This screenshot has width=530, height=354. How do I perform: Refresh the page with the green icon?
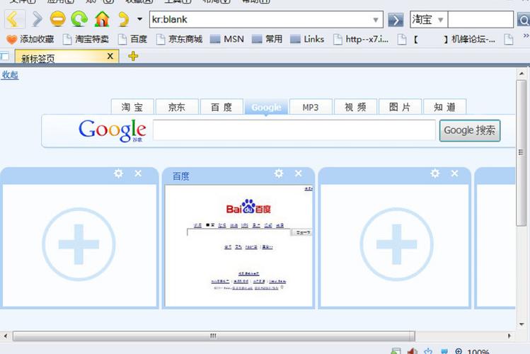pyautogui.click(x=79, y=19)
